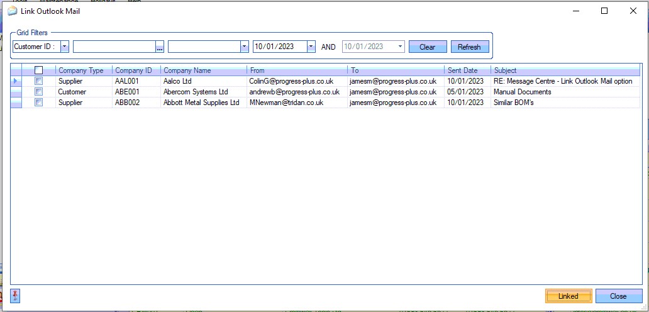This screenshot has height=312, width=649.
Task: Click the Linked button
Action: click(569, 296)
